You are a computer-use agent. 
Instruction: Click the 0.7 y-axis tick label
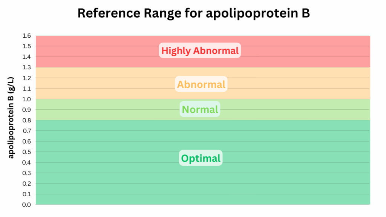[26, 131]
